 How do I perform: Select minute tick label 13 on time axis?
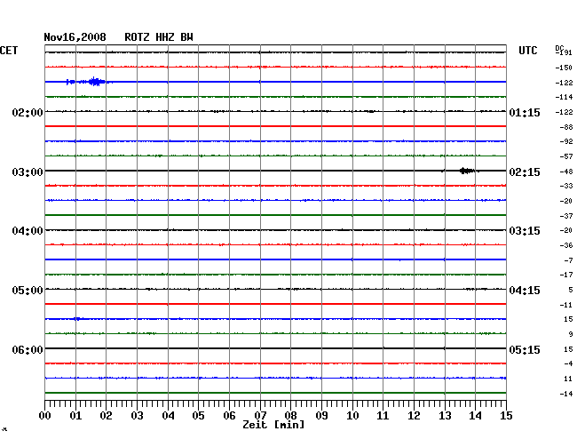(445, 415)
